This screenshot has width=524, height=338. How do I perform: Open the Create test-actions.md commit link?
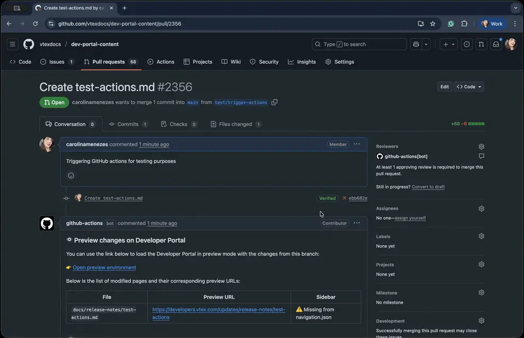coord(113,198)
